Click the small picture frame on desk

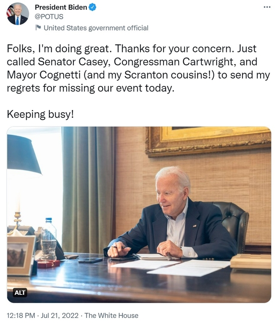(21, 255)
